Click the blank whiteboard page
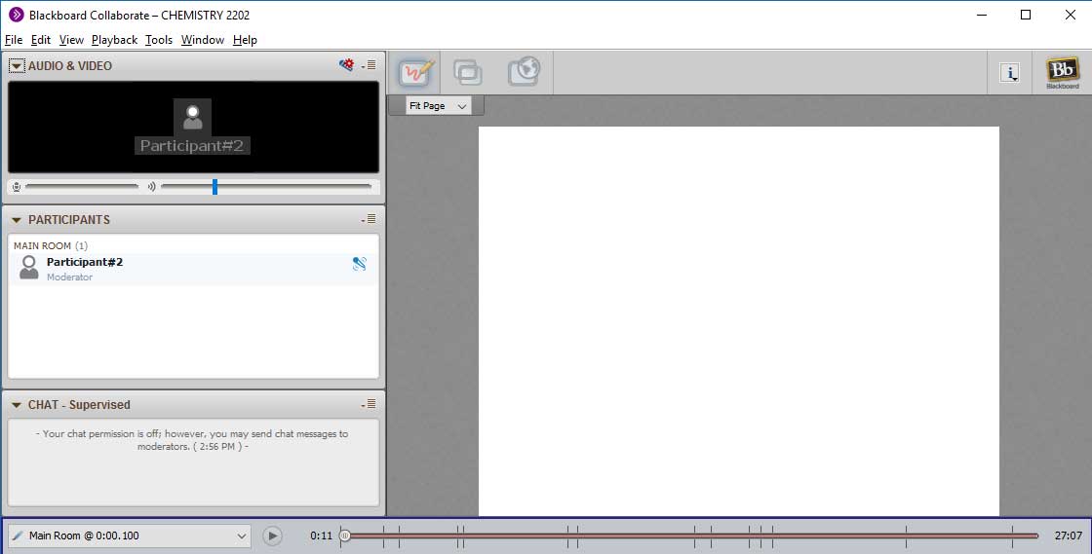 (738, 321)
